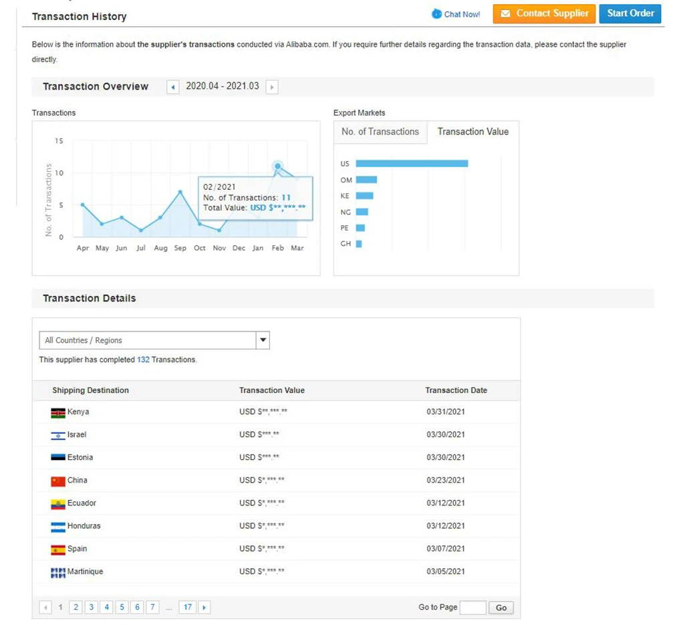Click the OM bar in Export Markets
677x627 pixels.
click(366, 180)
